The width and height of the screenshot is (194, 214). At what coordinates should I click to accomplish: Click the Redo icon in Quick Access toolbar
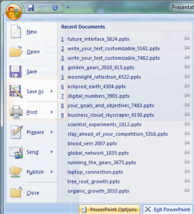55,7
